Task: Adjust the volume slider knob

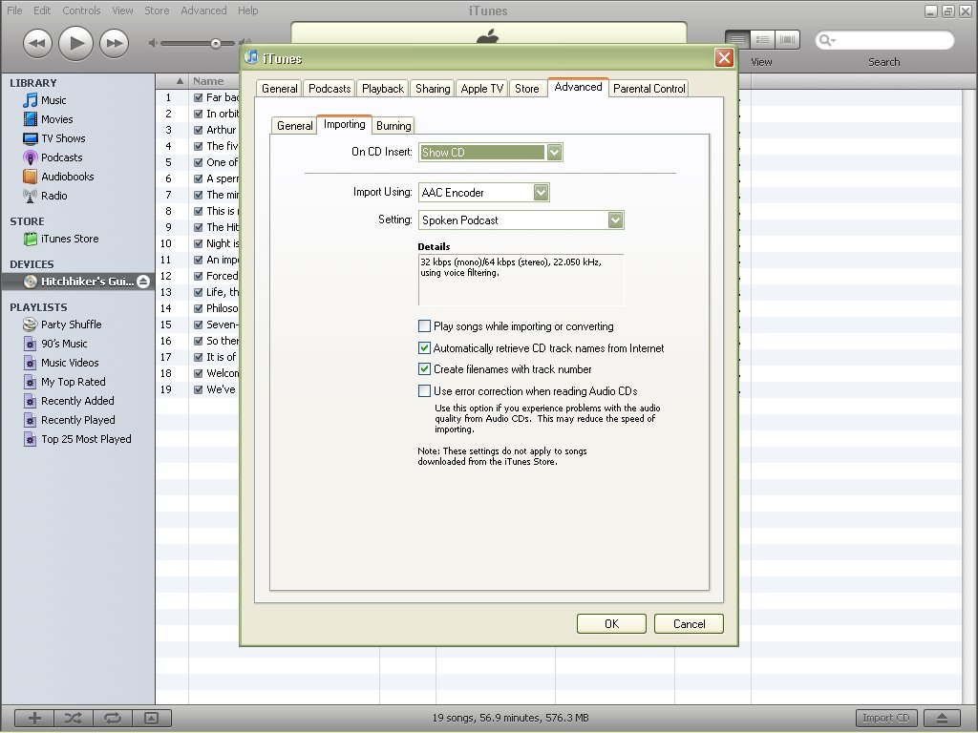Action: point(215,44)
